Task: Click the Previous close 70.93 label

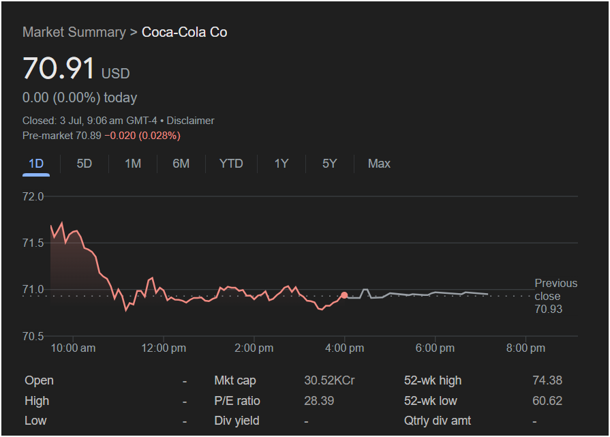Action: pyautogui.click(x=555, y=296)
